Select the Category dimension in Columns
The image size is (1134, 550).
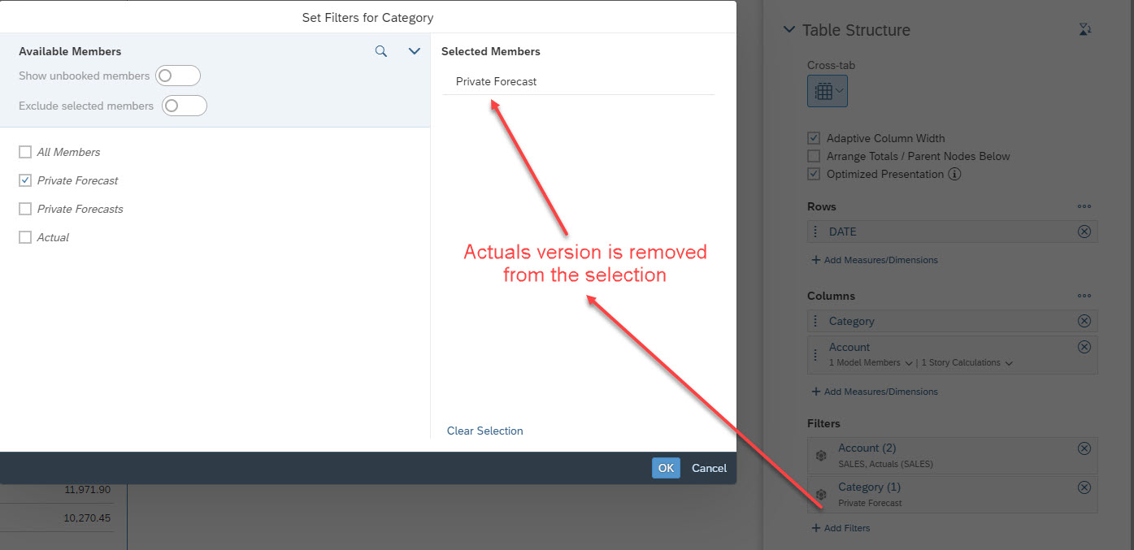(851, 321)
